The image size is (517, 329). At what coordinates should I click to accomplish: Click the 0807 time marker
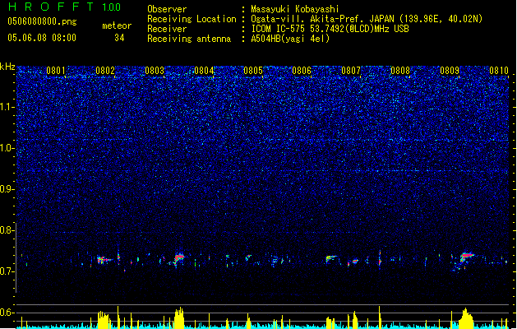351,71
